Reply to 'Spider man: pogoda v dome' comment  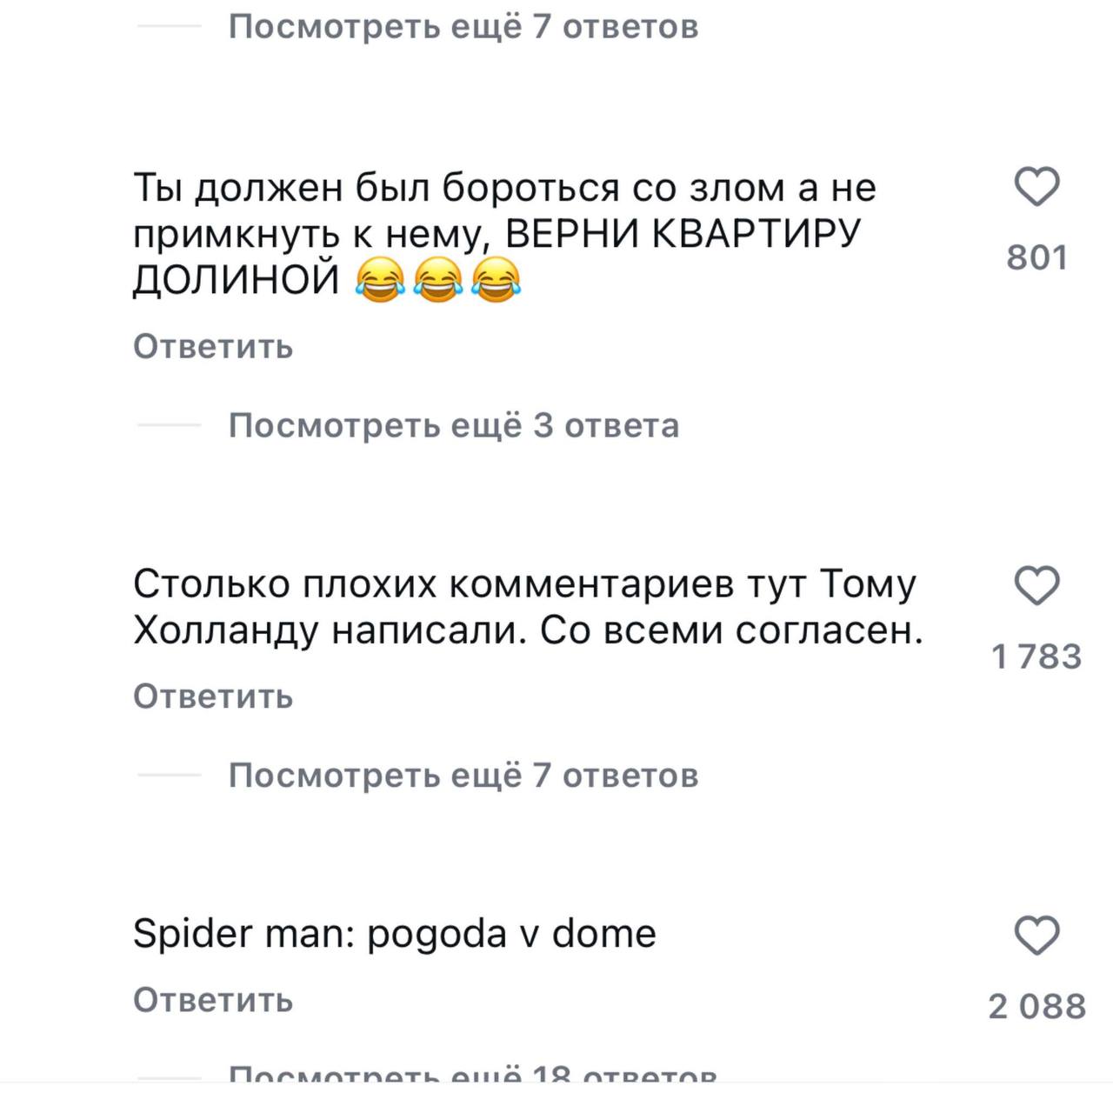click(x=213, y=1000)
